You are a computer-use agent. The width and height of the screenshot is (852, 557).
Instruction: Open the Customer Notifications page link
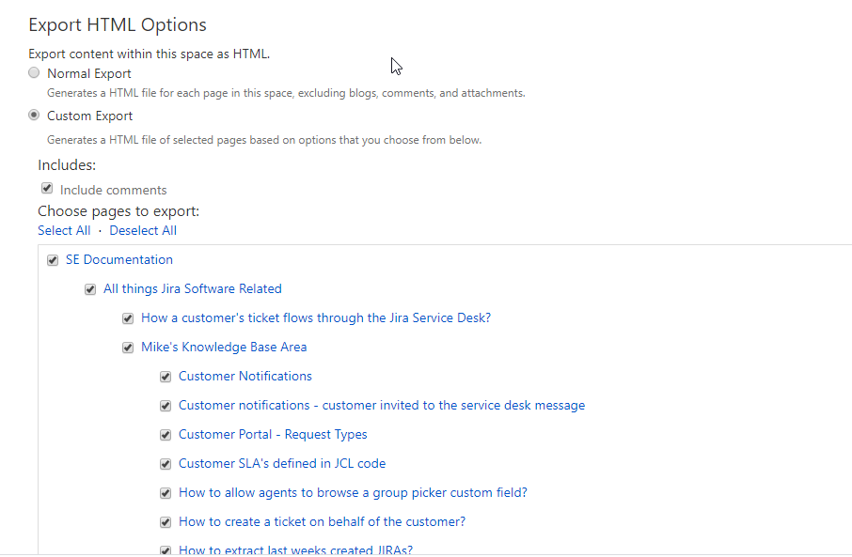[245, 376]
